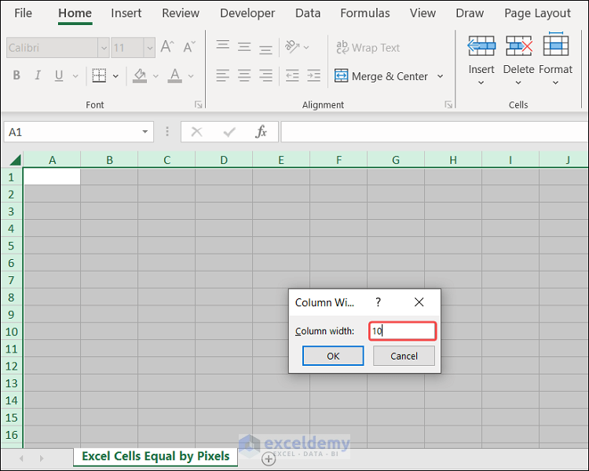Switch to the Developer tab
This screenshot has width=589, height=471.
(x=247, y=13)
